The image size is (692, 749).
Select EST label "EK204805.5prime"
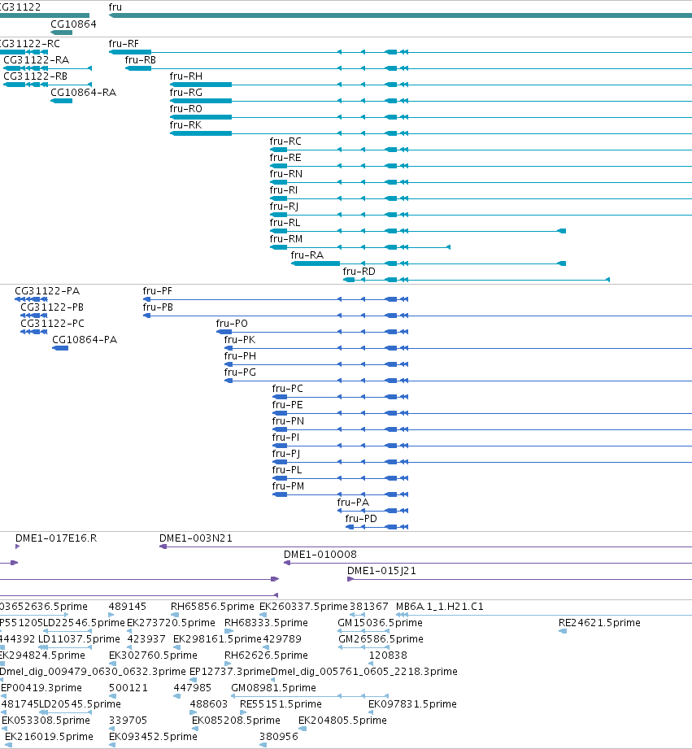pos(342,720)
